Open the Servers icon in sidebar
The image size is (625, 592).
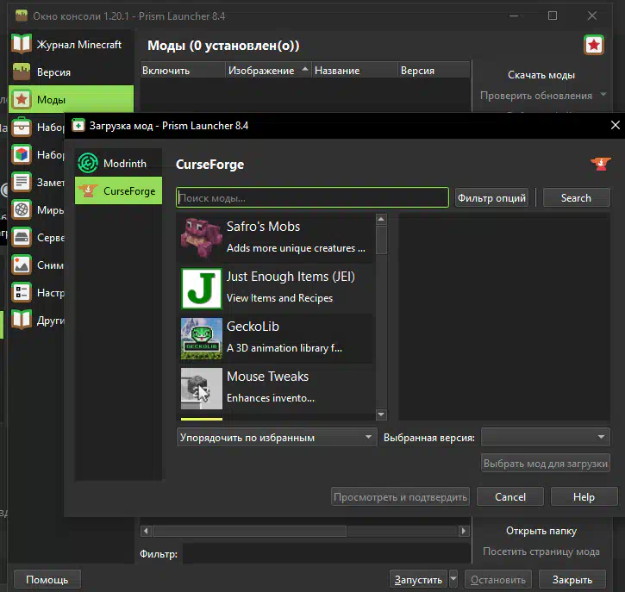(22, 237)
